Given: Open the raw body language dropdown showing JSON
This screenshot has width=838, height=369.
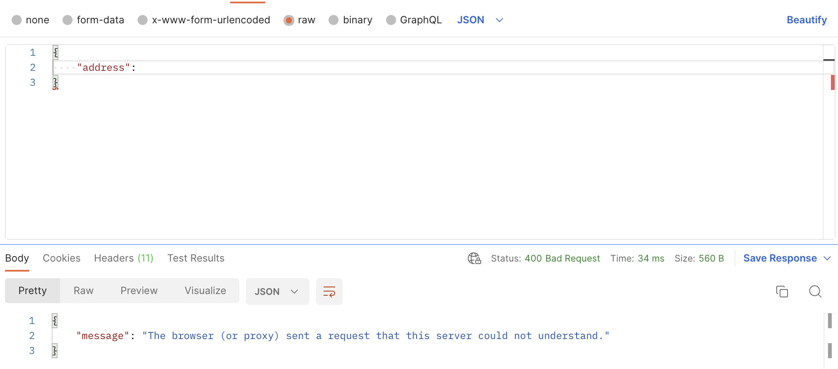Looking at the screenshot, I should pyautogui.click(x=479, y=20).
